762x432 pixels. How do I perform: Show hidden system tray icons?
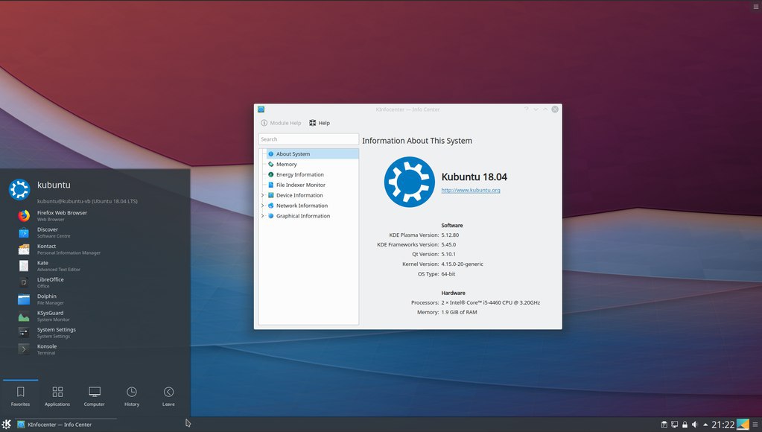pos(705,425)
